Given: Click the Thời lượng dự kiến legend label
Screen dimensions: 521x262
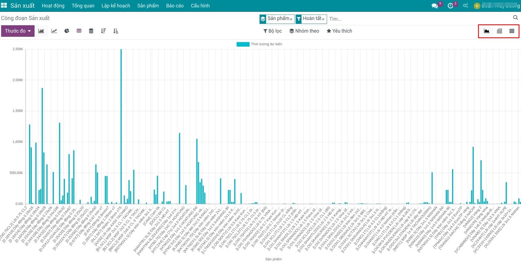Looking at the screenshot, I should coord(266,44).
